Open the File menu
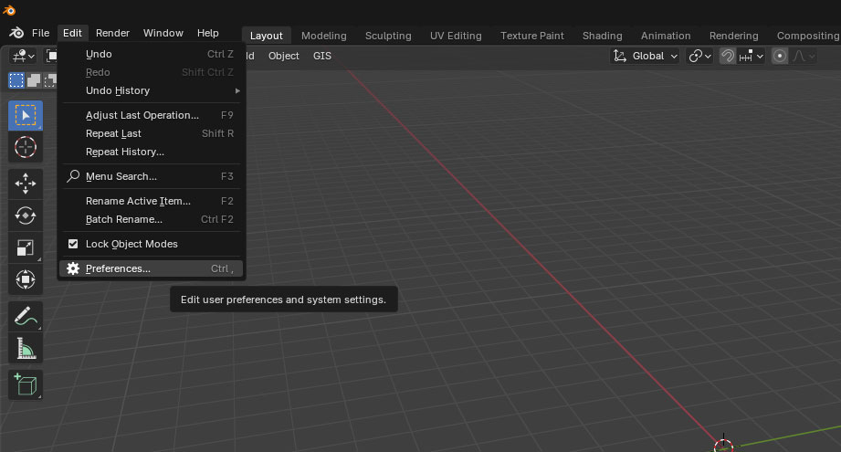The height and width of the screenshot is (452, 841). (40, 33)
